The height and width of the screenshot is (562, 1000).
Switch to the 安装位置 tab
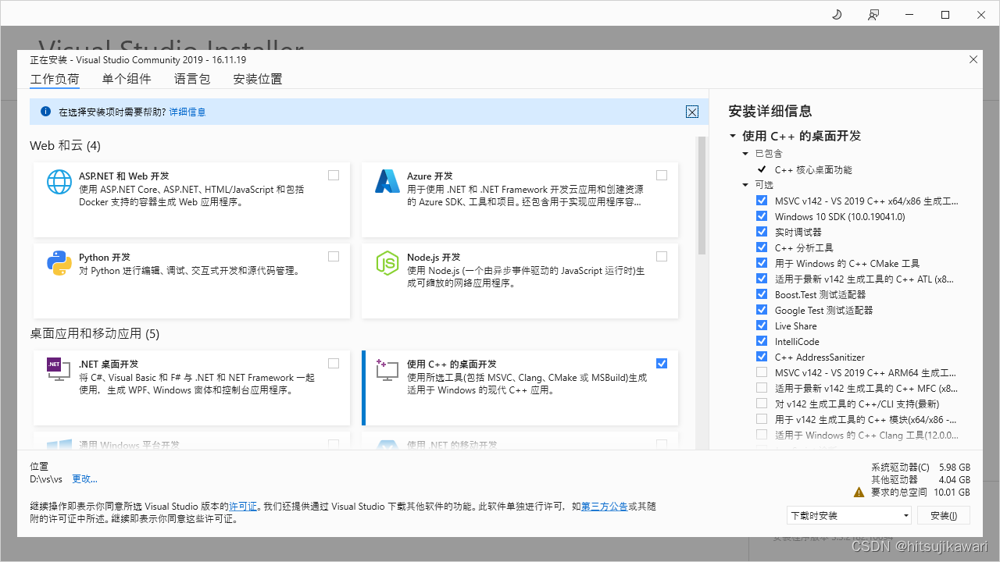click(258, 79)
